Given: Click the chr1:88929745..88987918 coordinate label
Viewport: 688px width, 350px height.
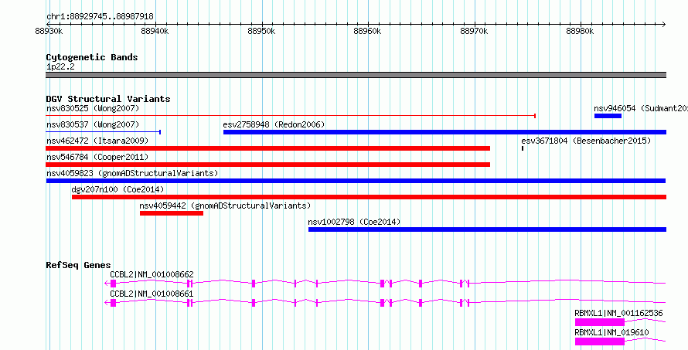Looking at the screenshot, I should (100, 17).
